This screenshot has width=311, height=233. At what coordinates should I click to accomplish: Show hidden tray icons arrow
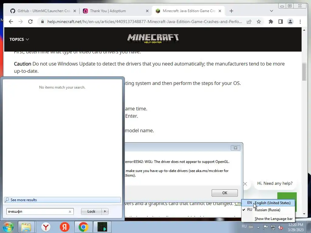258,227
